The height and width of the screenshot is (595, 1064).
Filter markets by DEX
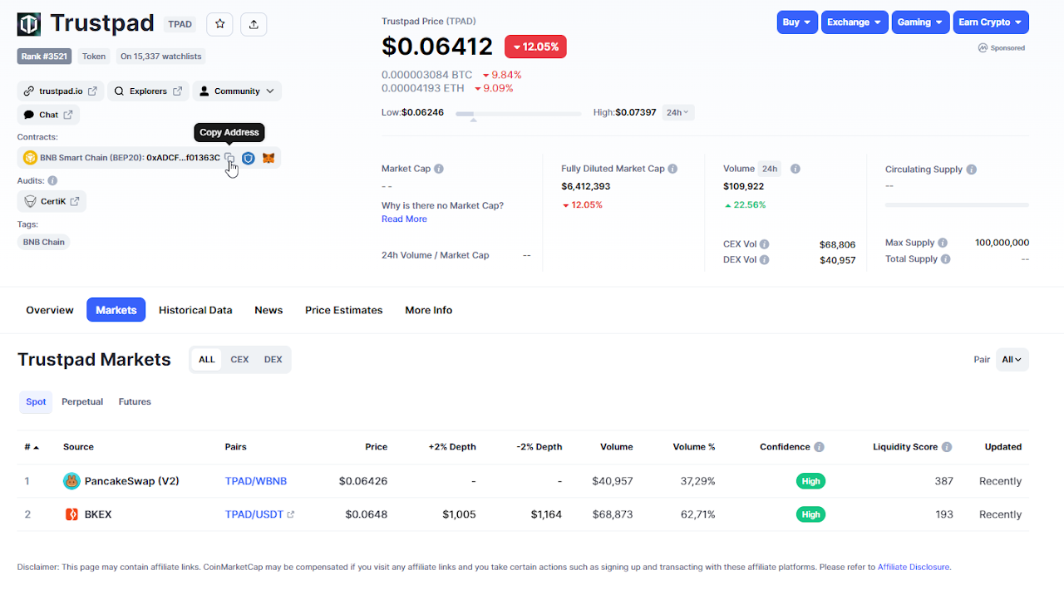(273, 360)
